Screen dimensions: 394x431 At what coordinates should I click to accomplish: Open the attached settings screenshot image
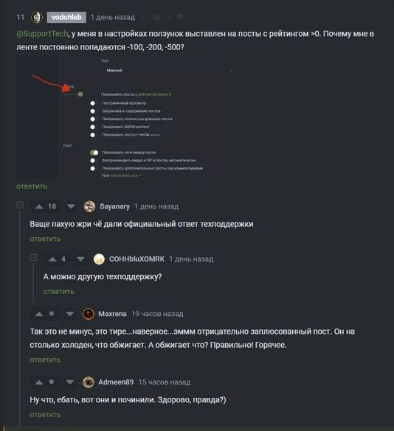click(125, 117)
